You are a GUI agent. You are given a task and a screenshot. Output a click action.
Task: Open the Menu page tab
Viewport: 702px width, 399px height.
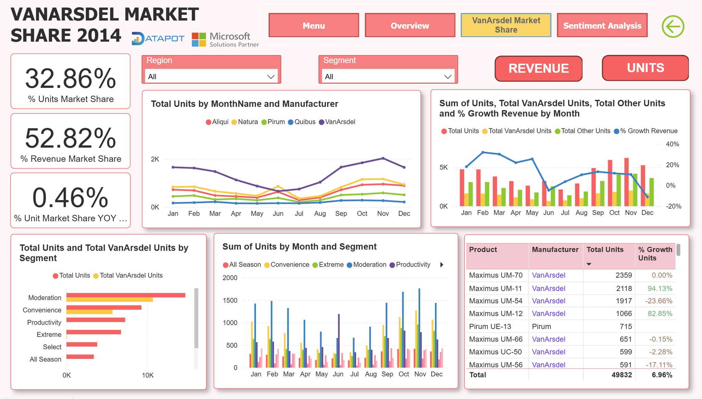click(314, 25)
